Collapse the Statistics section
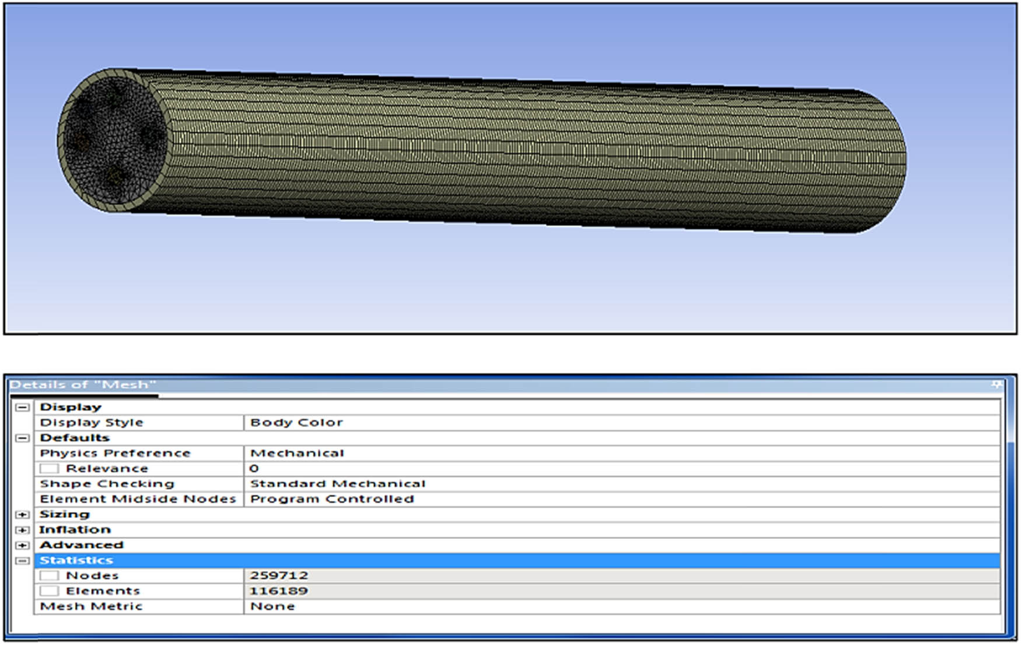This screenshot has height=645, width=1021. tap(22, 559)
